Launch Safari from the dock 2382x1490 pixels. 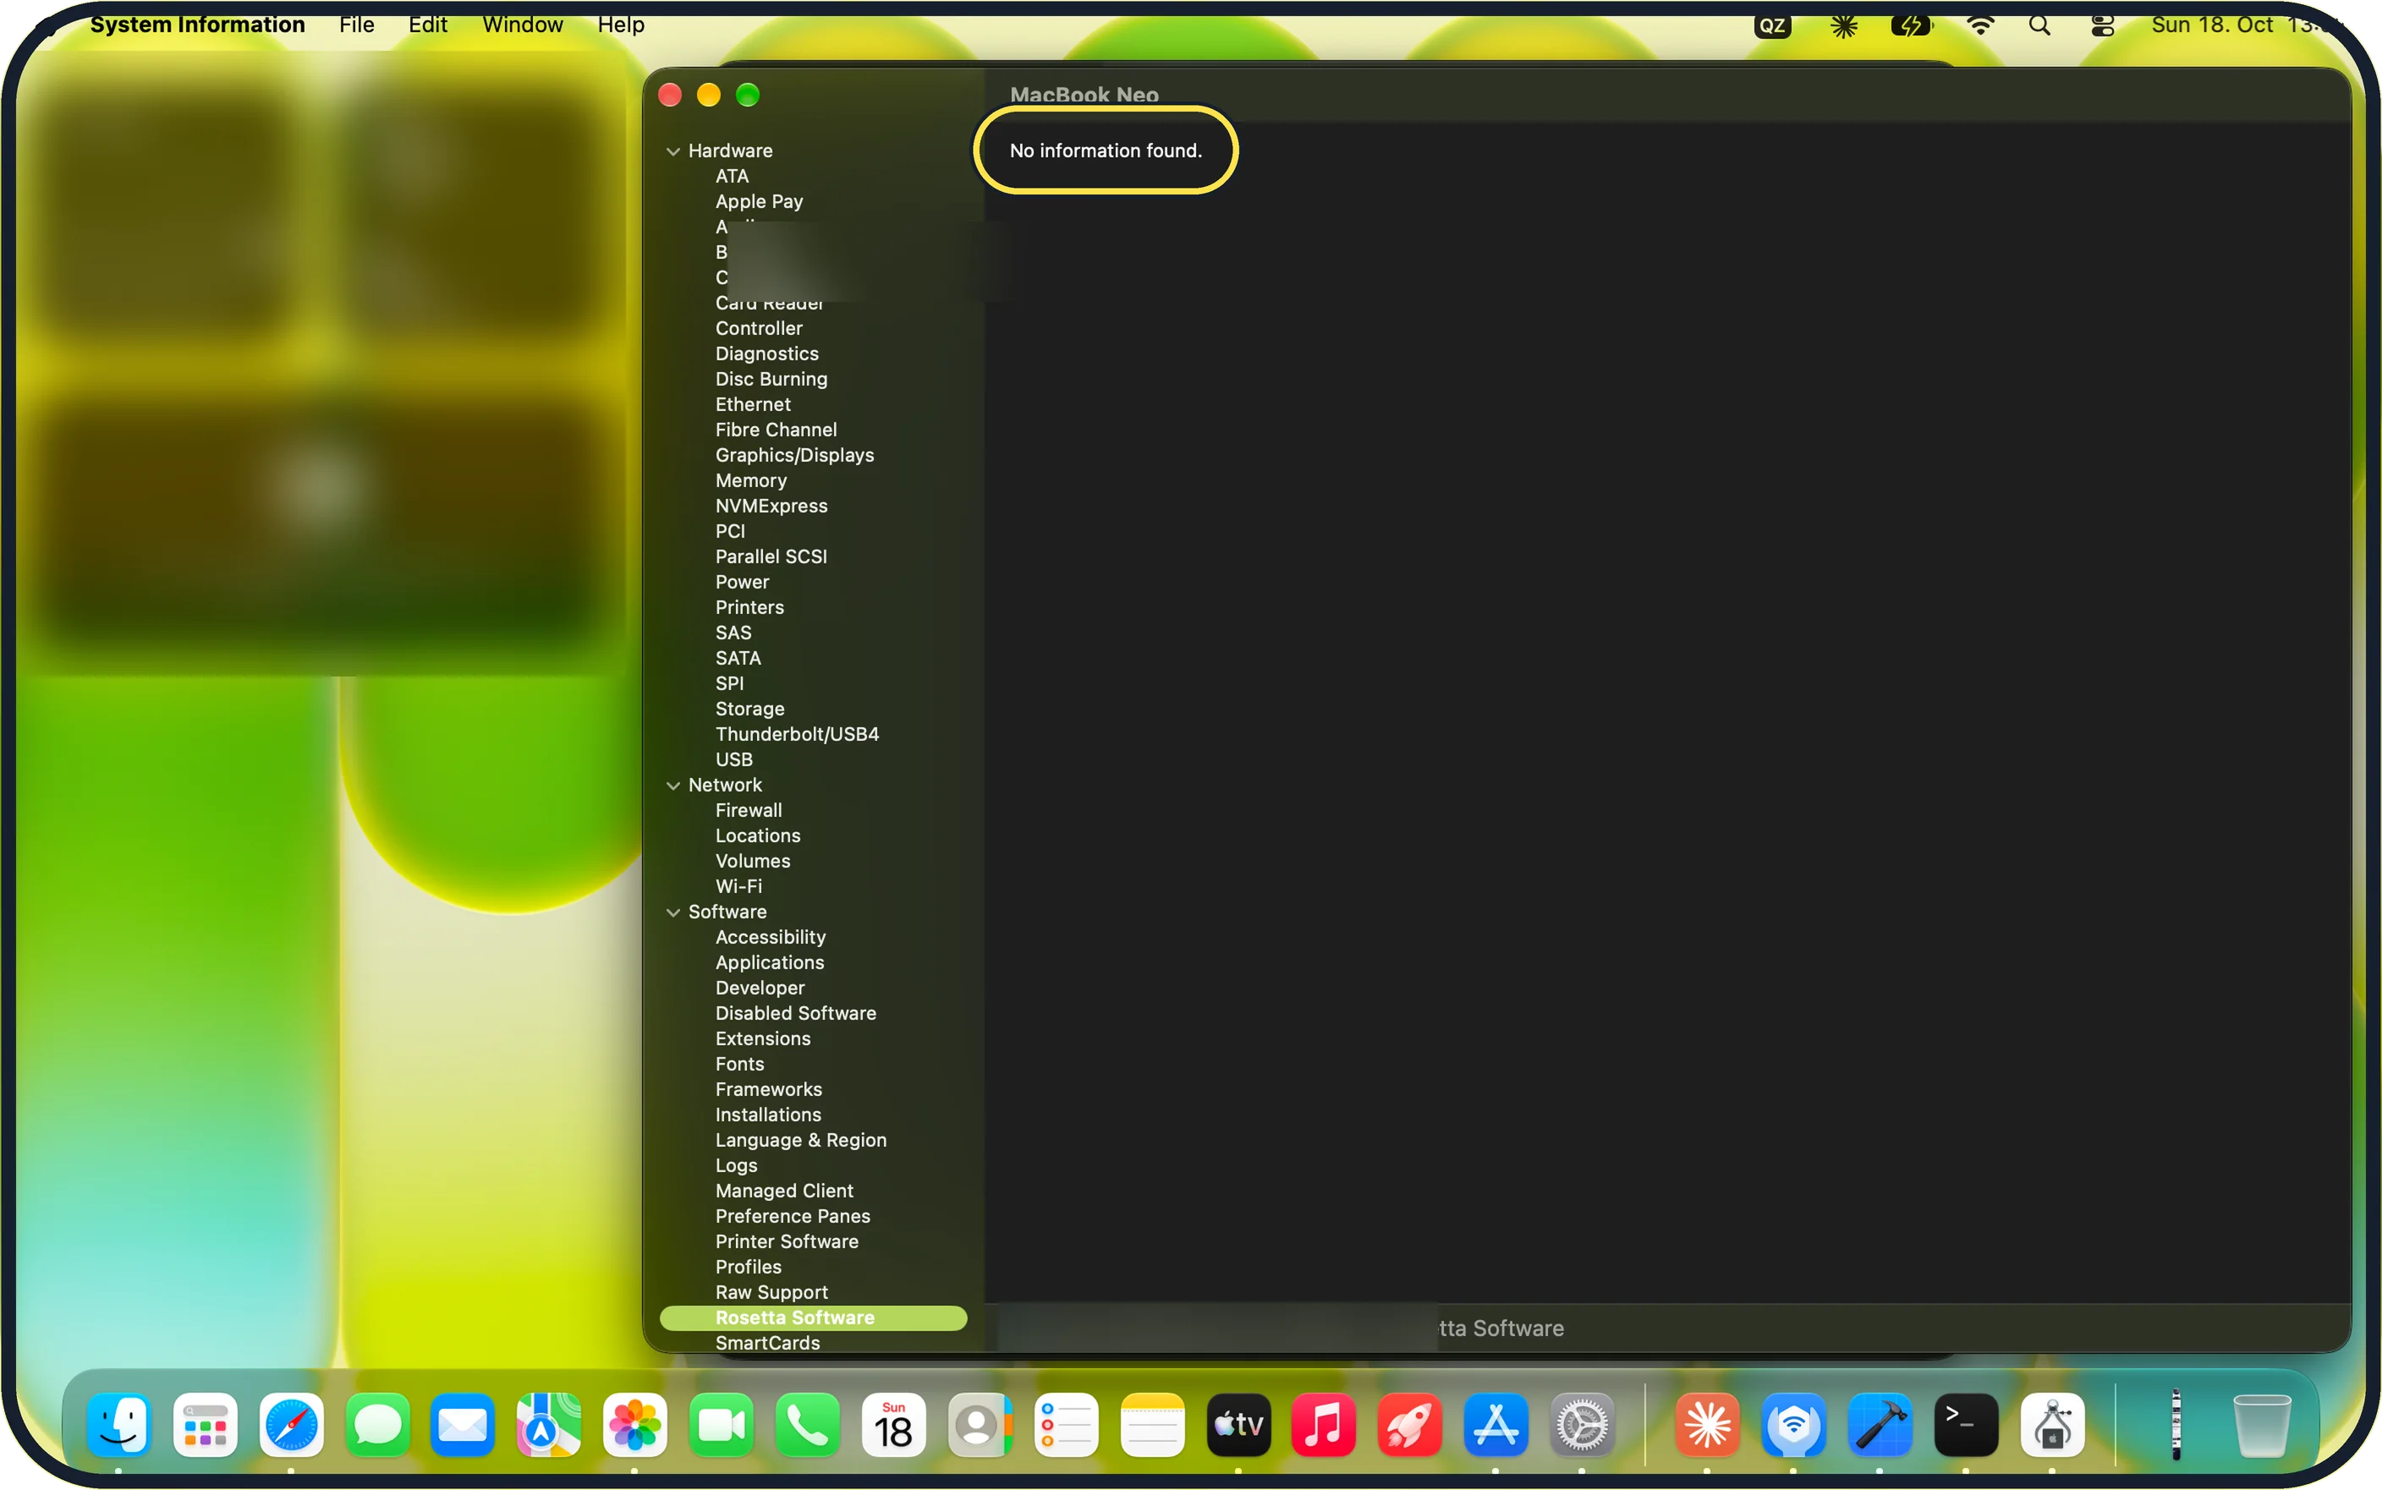tap(292, 1425)
